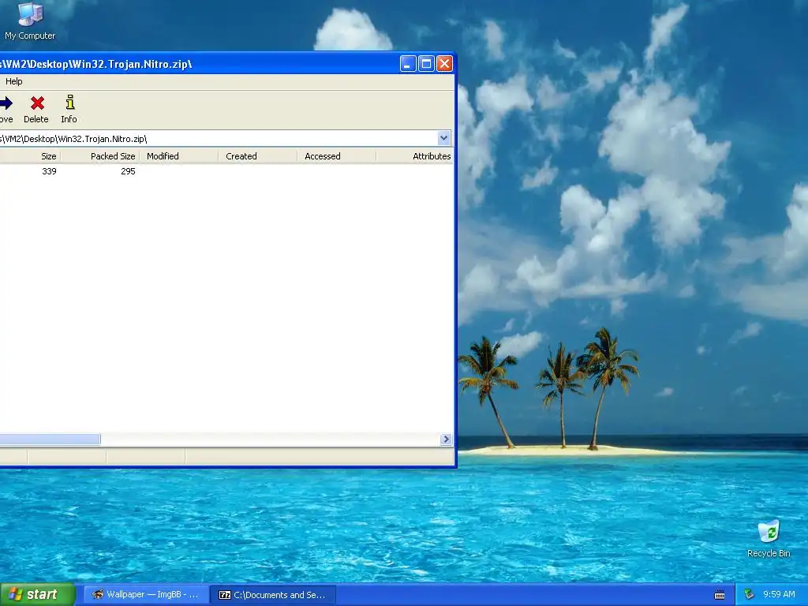Open the Windows Start button
The width and height of the screenshot is (808, 606).
coord(38,594)
